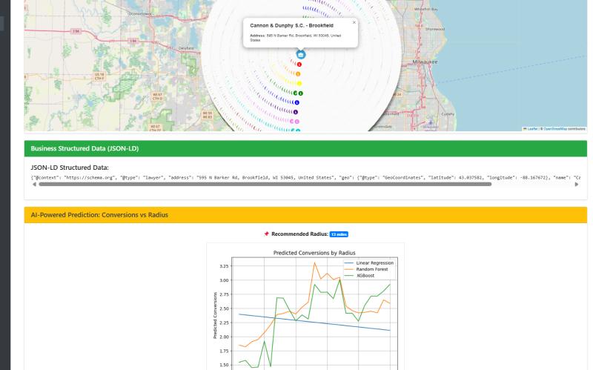This screenshot has height=370, width=593.
Task: Close the Cannon & Dunphy map popup
Action: [x=354, y=22]
